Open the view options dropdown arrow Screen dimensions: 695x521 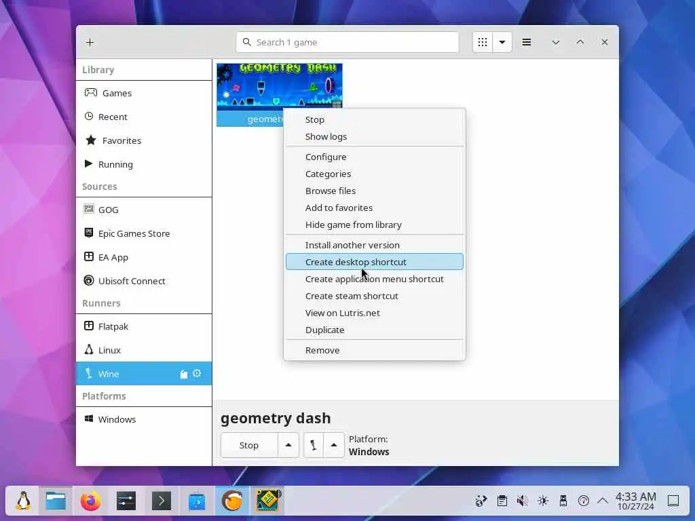(x=502, y=42)
